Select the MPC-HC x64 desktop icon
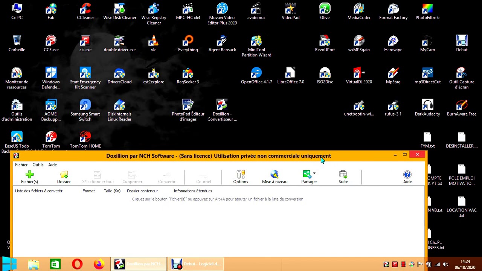 pos(188,11)
